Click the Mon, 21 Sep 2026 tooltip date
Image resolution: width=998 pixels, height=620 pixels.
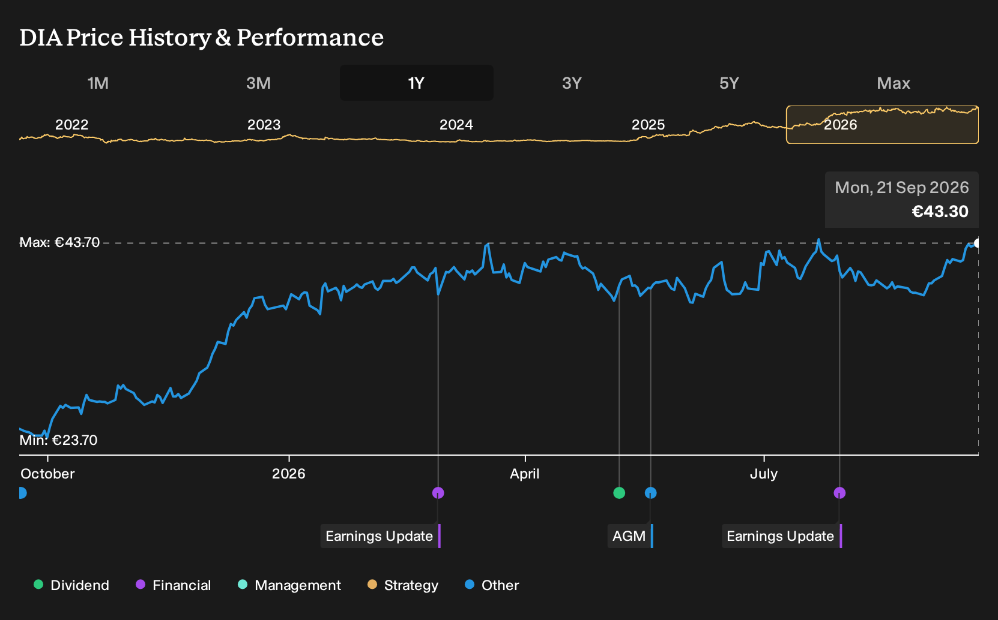(x=902, y=188)
